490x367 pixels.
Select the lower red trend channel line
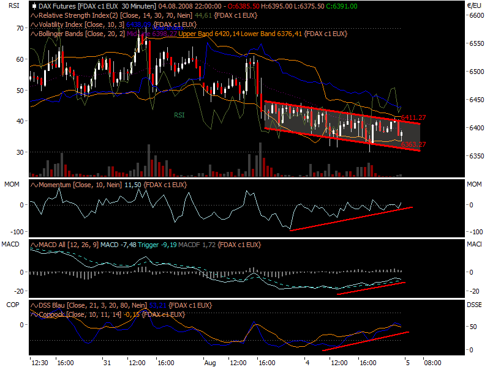click(x=342, y=139)
